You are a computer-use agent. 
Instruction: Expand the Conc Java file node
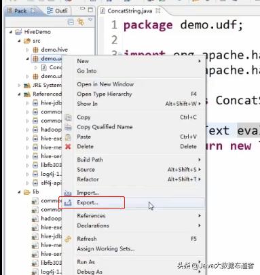coord(36,67)
